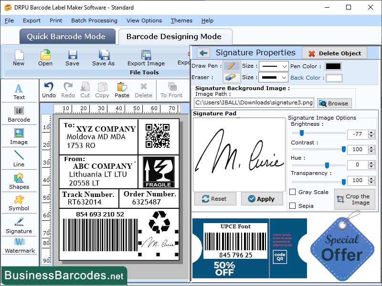Click the Export Image icon
This screenshot has height=286, width=382.
(146, 59)
